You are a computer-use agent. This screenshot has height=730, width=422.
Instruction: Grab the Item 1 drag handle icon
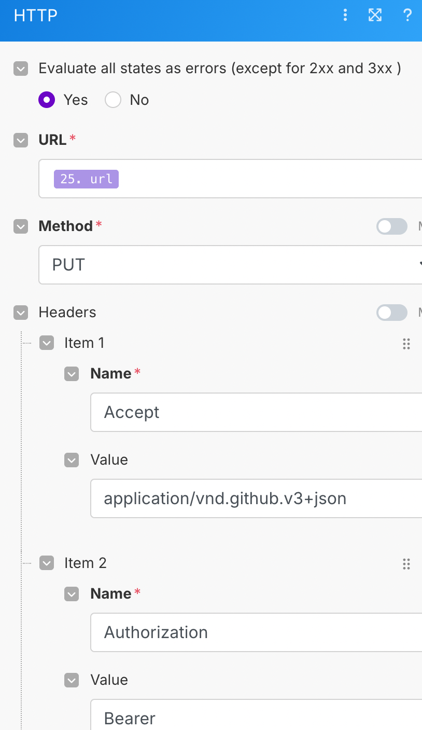click(x=406, y=344)
